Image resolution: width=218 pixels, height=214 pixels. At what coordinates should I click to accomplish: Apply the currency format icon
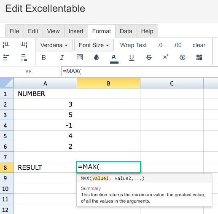[x=182, y=57]
